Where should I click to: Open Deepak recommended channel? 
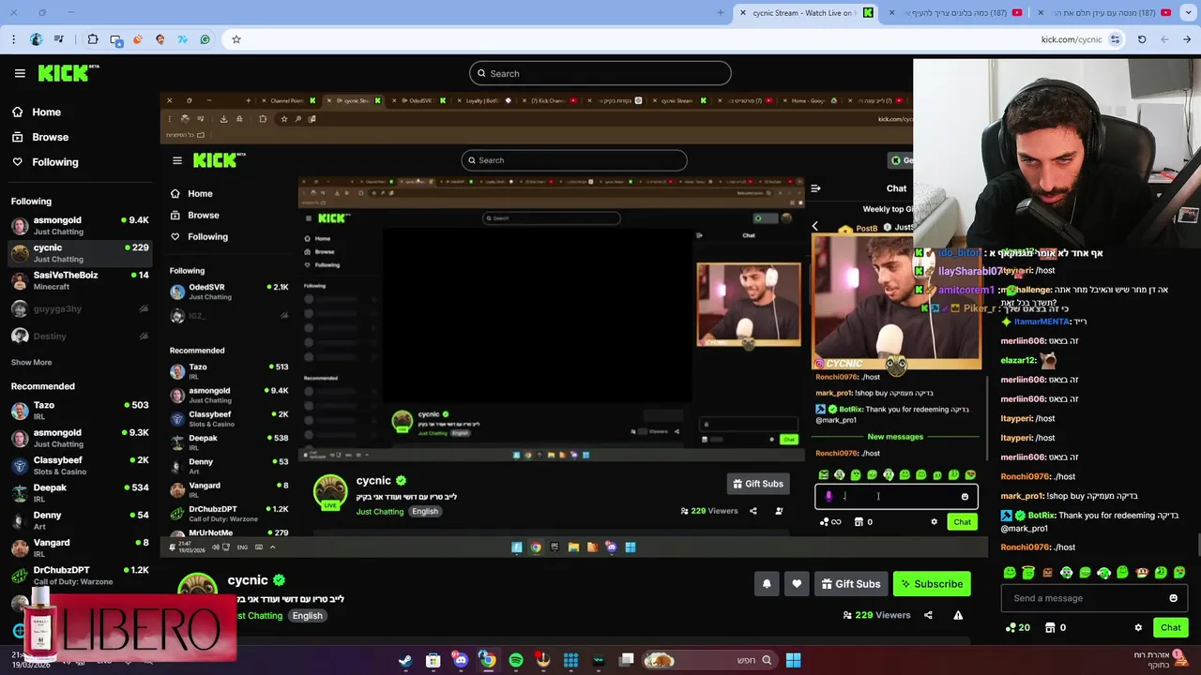pyautogui.click(x=80, y=492)
